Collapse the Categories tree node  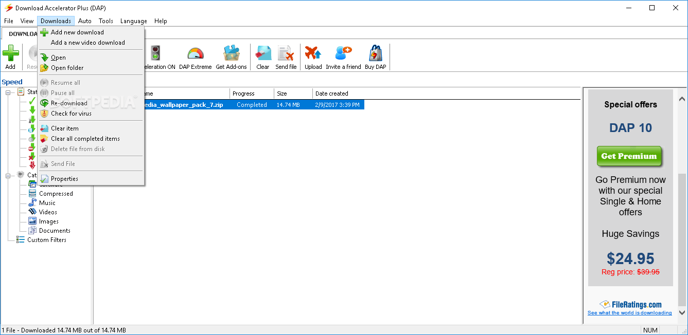[x=8, y=175]
